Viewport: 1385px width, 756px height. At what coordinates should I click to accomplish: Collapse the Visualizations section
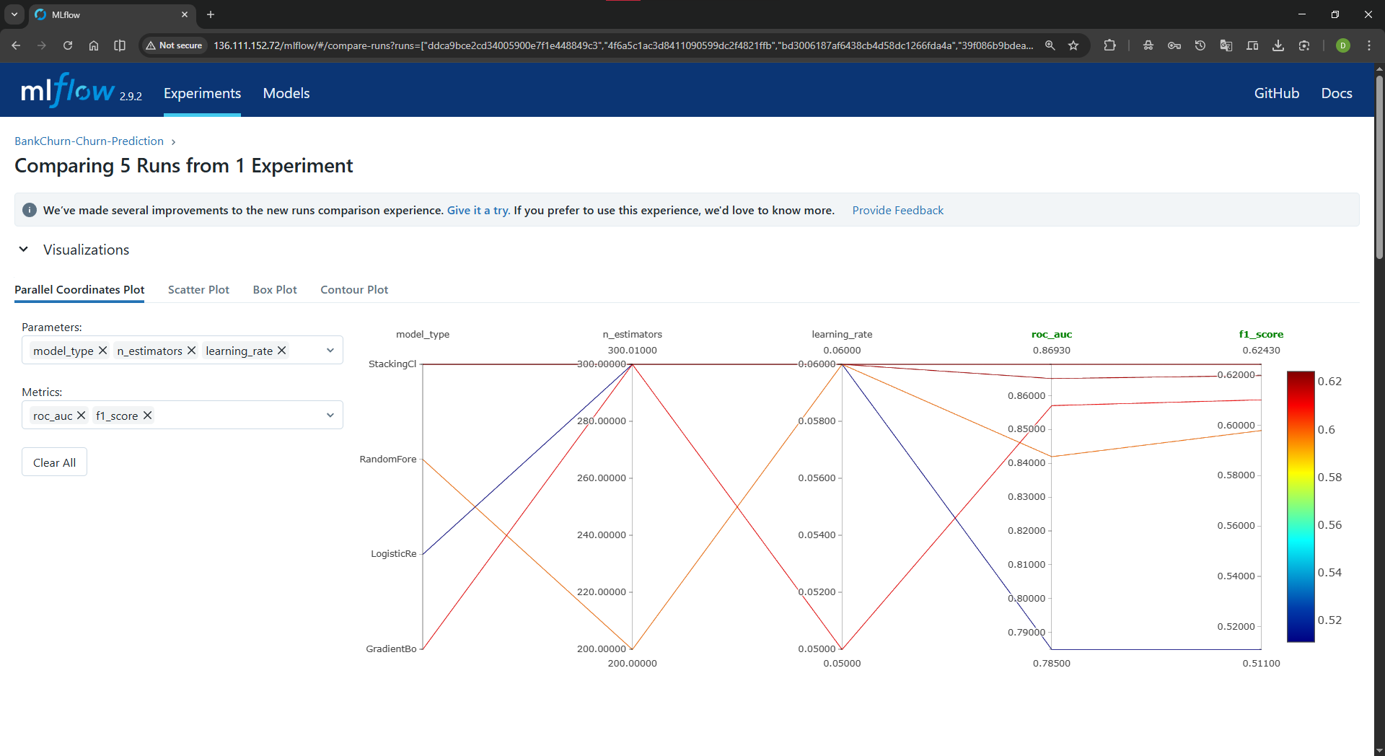point(24,250)
